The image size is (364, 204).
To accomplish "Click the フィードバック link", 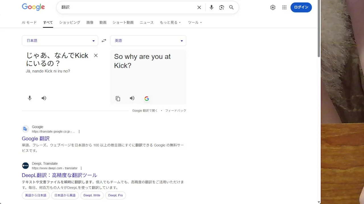I will [176, 111].
